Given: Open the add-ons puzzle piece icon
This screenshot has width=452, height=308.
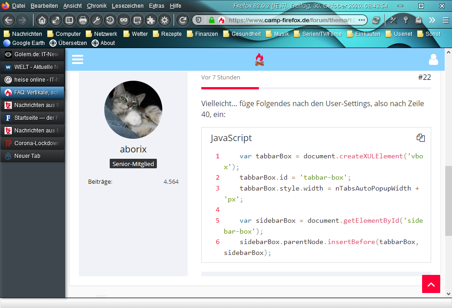Looking at the screenshot, I should pyautogui.click(x=151, y=20).
